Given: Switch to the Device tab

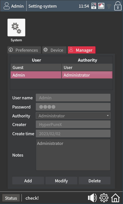Looking at the screenshot, I should pos(54,50).
